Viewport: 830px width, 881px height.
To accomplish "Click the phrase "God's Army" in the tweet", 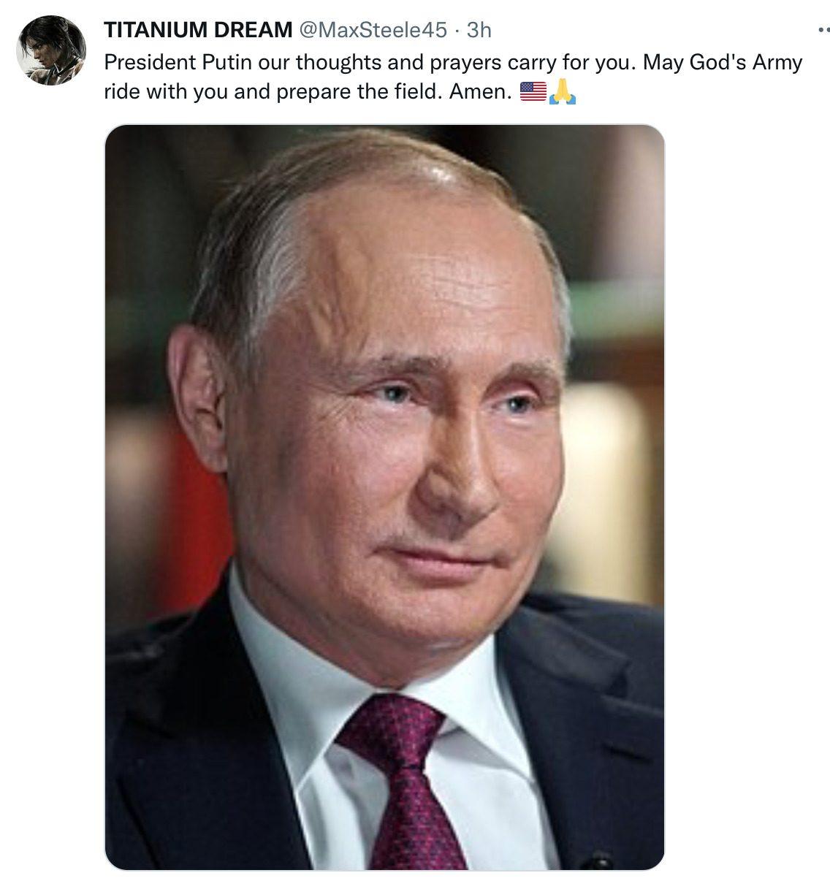I will (x=741, y=63).
